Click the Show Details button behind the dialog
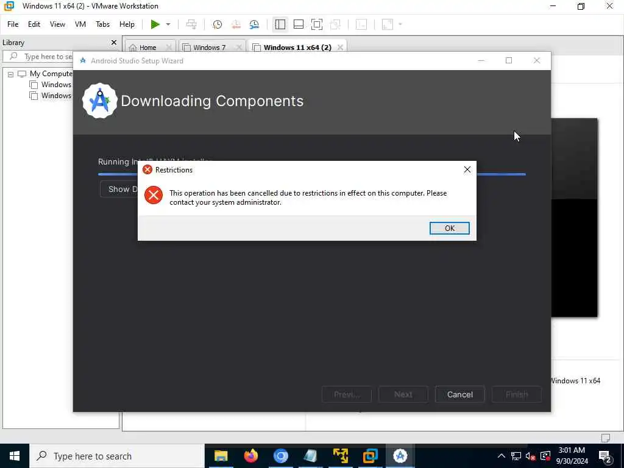This screenshot has height=468, width=624. pyautogui.click(x=119, y=189)
